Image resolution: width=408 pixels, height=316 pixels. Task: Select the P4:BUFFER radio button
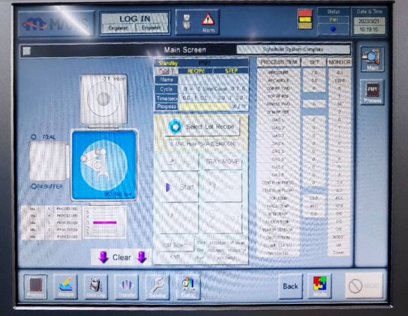tap(33, 187)
